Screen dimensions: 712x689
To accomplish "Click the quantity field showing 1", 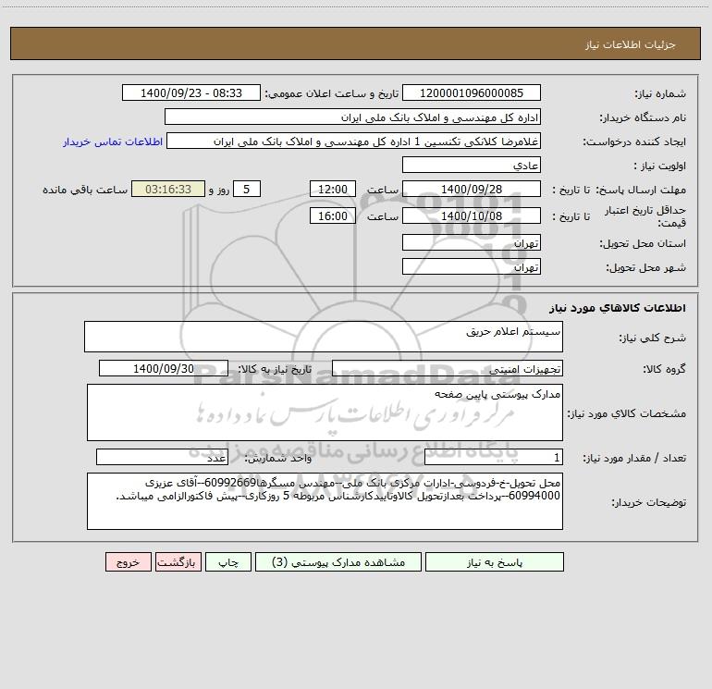I will pyautogui.click(x=494, y=457).
